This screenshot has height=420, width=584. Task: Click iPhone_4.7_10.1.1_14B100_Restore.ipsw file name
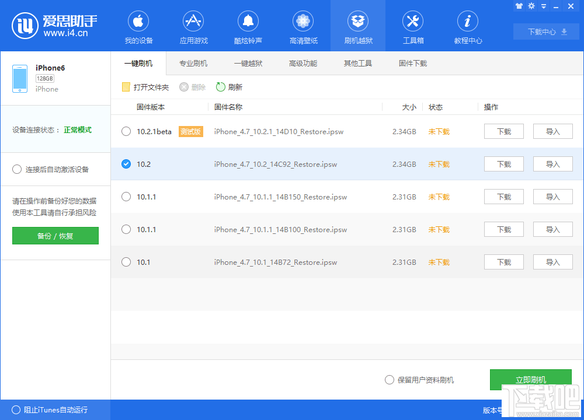(x=280, y=230)
